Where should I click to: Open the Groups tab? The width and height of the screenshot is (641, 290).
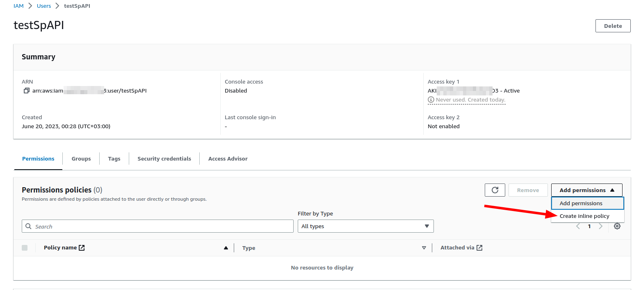coord(81,159)
